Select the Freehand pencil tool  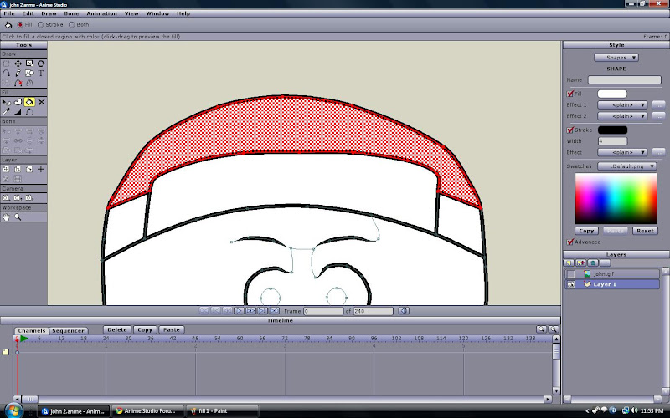(x=18, y=74)
